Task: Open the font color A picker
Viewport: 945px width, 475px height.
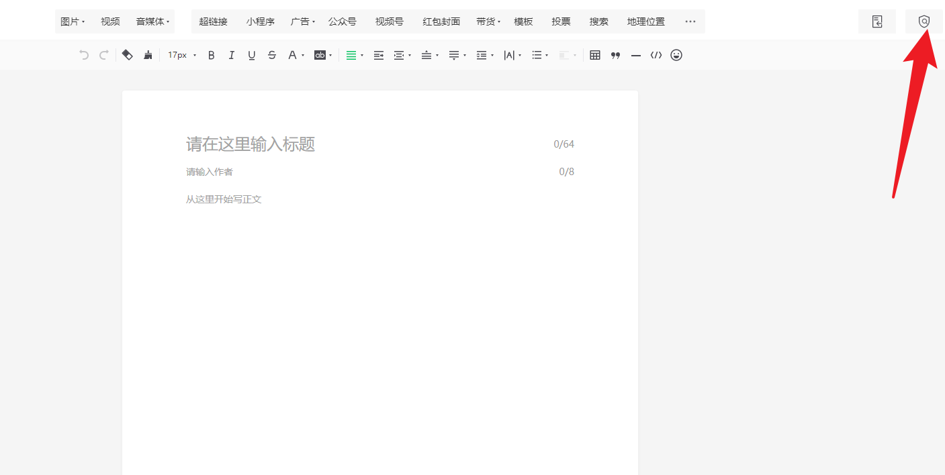Action: pyautogui.click(x=296, y=55)
